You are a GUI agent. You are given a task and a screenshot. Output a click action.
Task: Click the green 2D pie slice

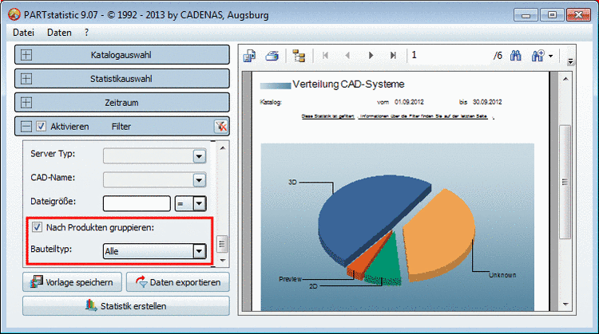point(384,263)
